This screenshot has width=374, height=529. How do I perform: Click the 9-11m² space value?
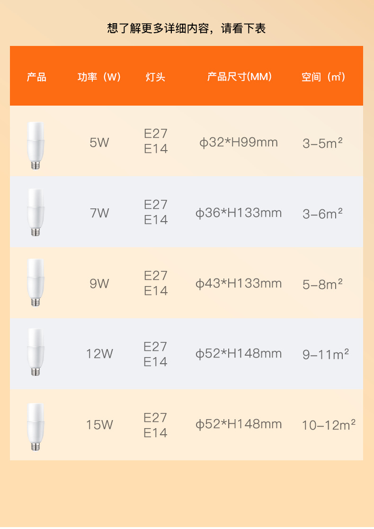326,354
